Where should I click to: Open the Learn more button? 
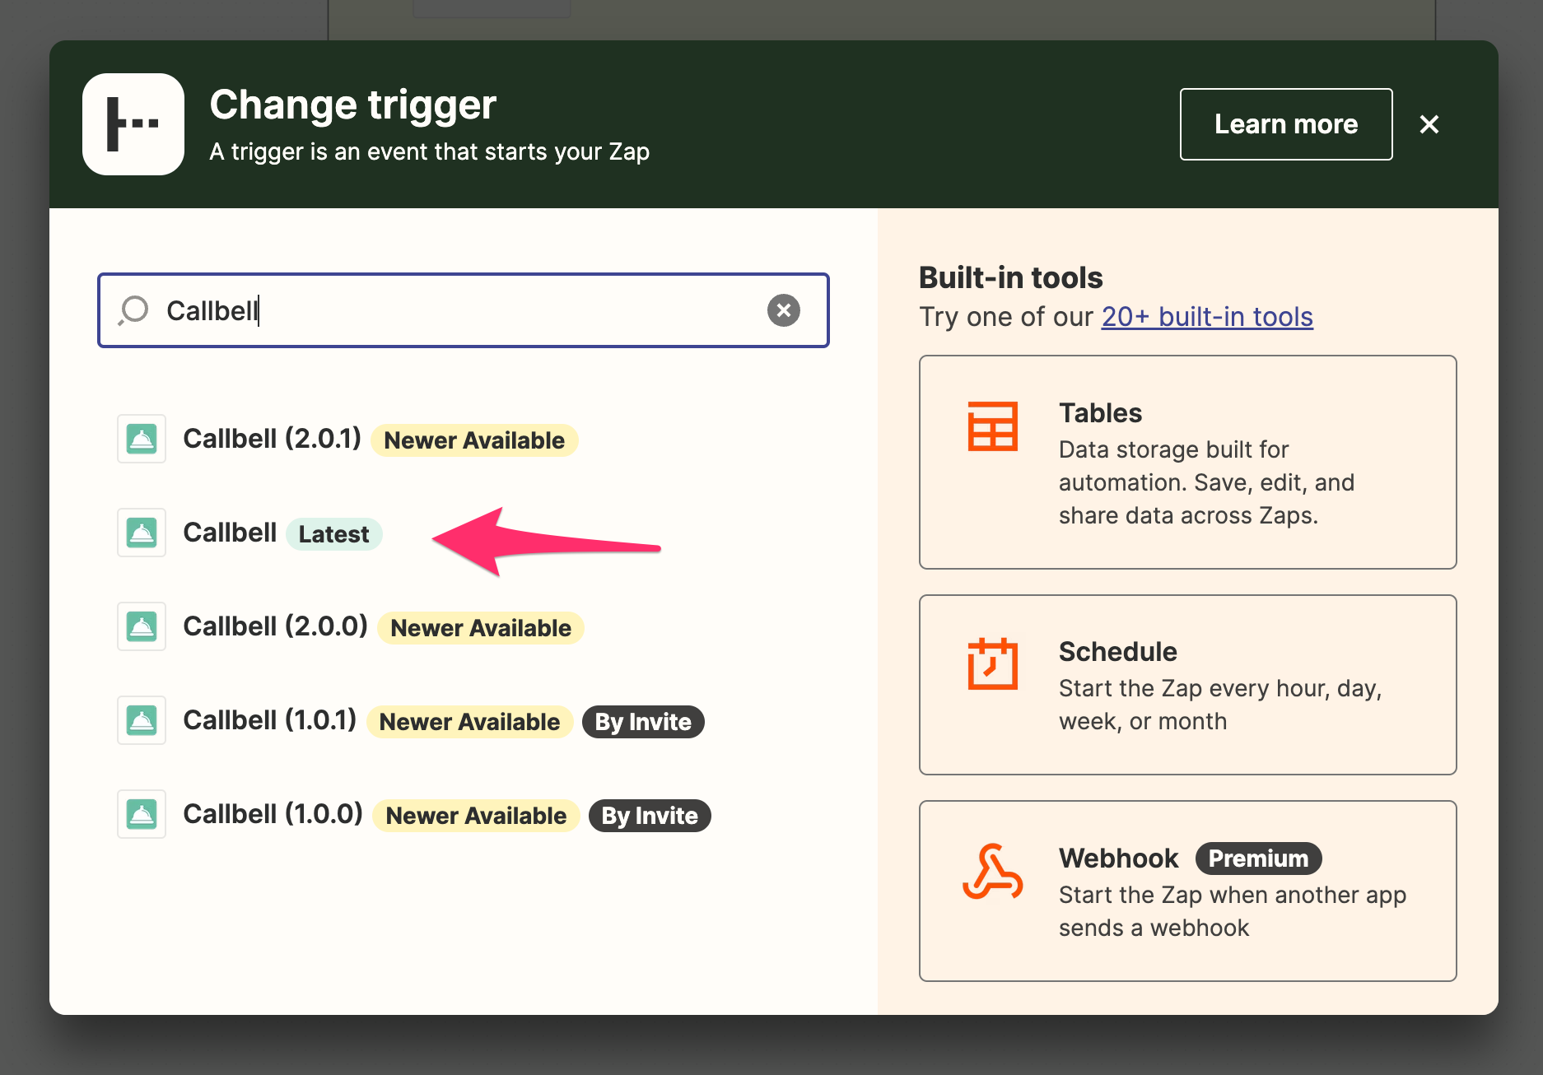point(1286,124)
